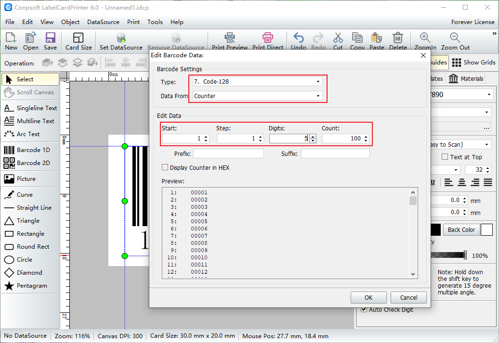
Task: Select the Multiline Text tool
Action: tap(30, 121)
